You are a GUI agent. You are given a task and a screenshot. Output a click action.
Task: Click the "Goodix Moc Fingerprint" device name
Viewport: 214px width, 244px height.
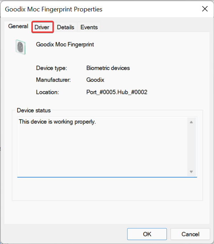click(65, 45)
